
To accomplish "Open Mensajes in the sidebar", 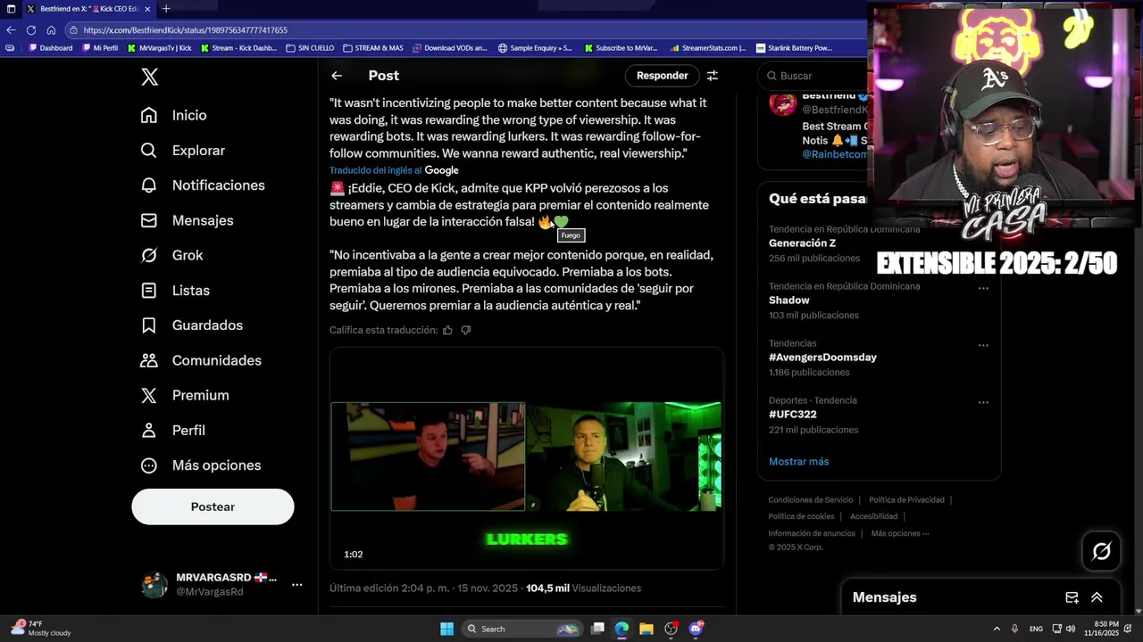I will click(x=188, y=220).
